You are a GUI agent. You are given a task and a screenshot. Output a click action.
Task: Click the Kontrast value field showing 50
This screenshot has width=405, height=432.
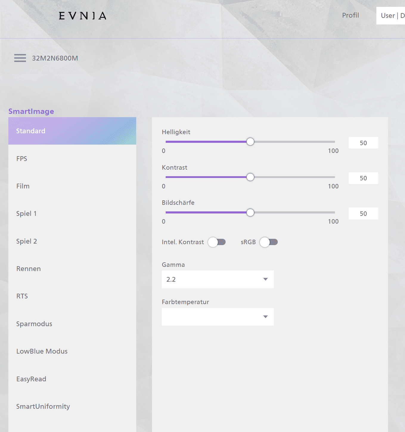click(363, 178)
